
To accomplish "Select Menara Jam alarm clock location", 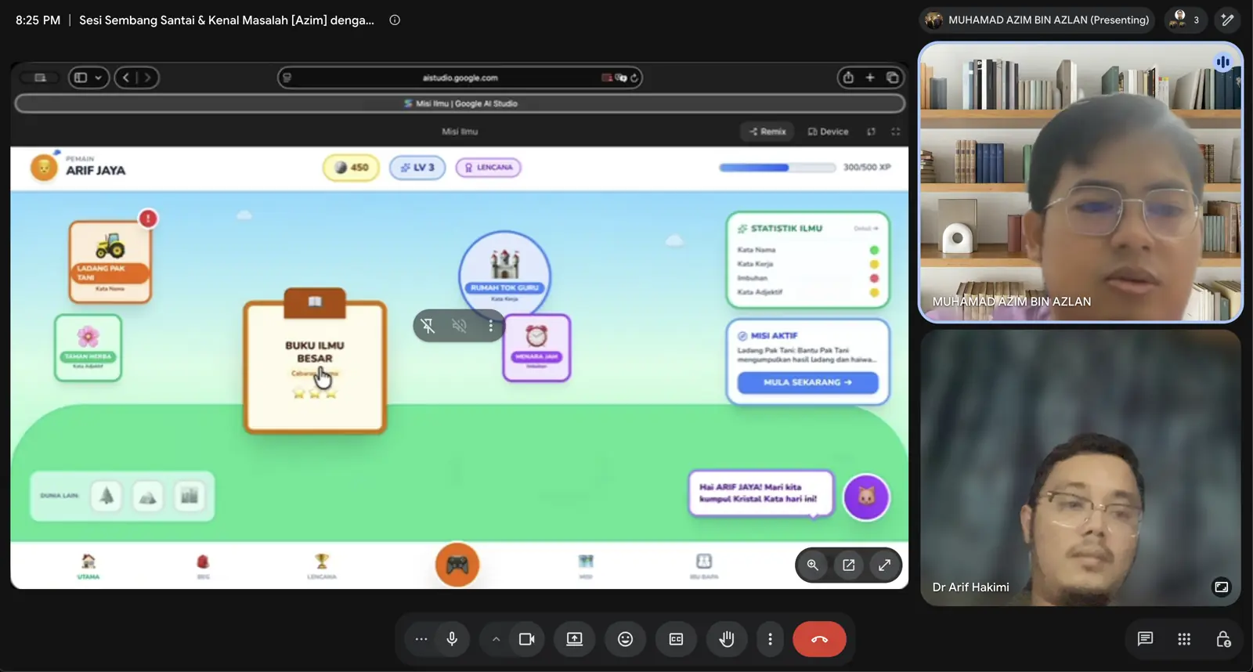I will pyautogui.click(x=536, y=348).
